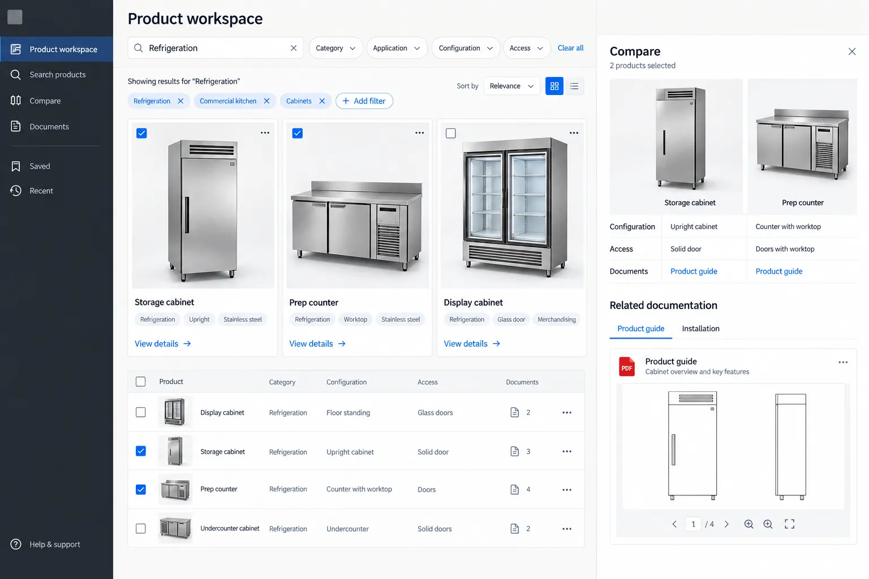The height and width of the screenshot is (579, 869).
Task: Remove the Refrigeration filter chip
Action: coord(180,101)
